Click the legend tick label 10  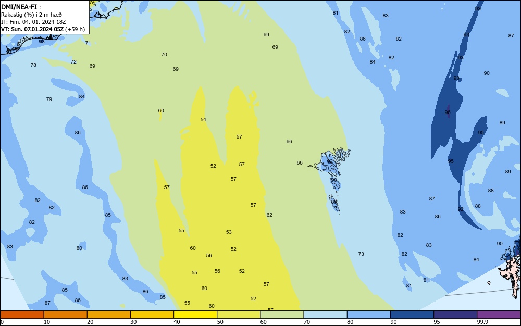pyautogui.click(x=47, y=322)
